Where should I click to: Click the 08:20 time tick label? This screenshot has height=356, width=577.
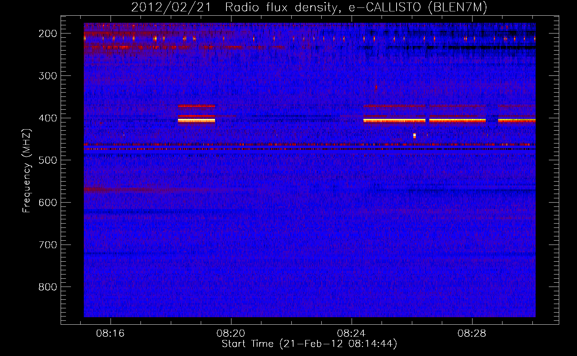231,334
